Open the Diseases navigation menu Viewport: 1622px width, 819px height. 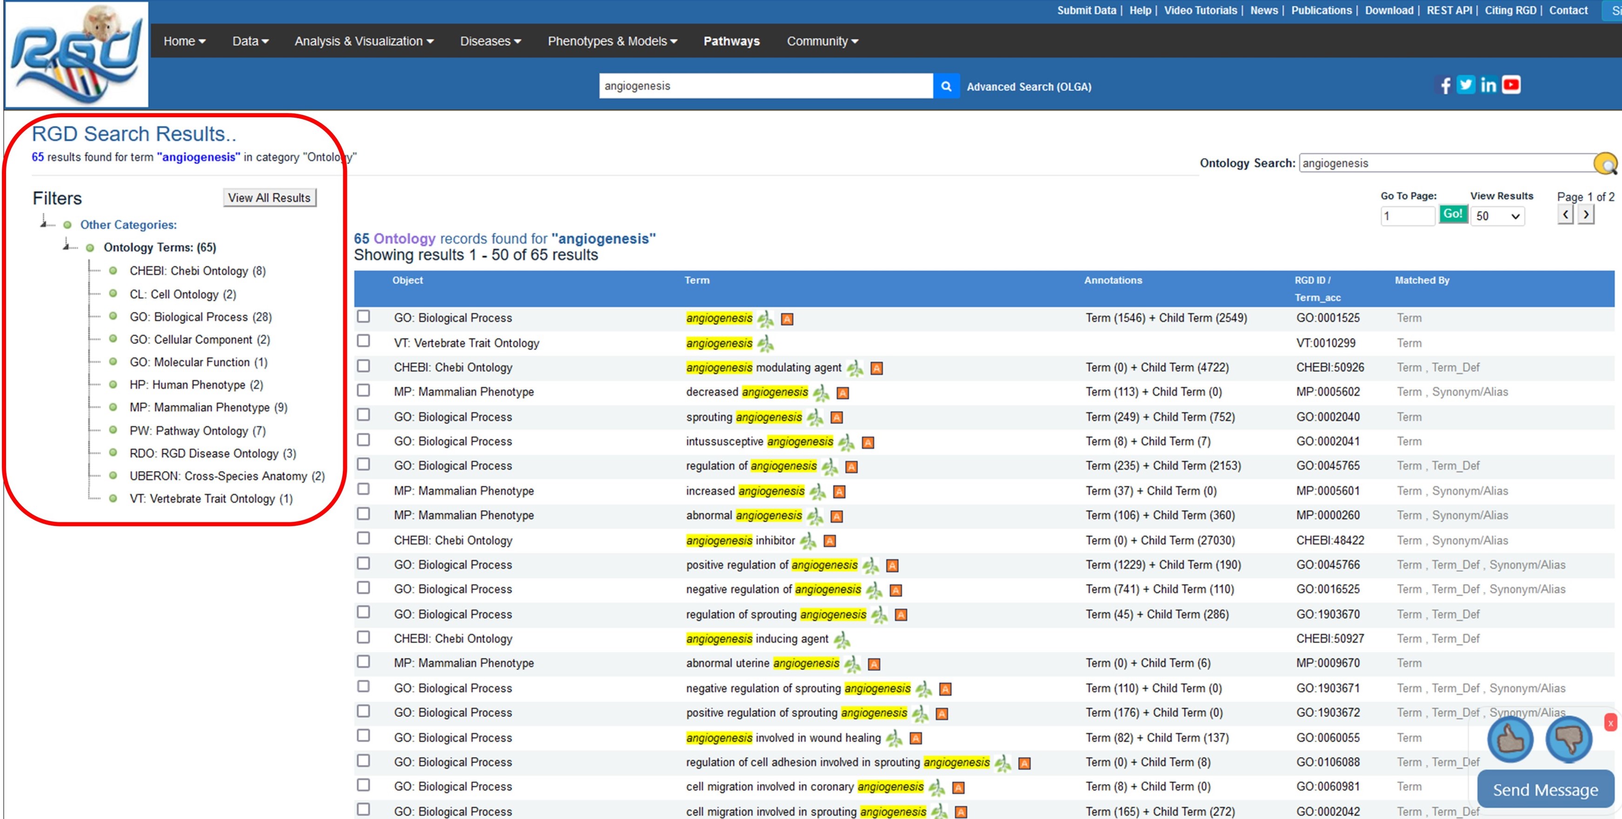pos(490,41)
